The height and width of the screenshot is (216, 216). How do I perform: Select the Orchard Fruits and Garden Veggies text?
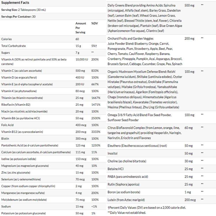point(130,38)
